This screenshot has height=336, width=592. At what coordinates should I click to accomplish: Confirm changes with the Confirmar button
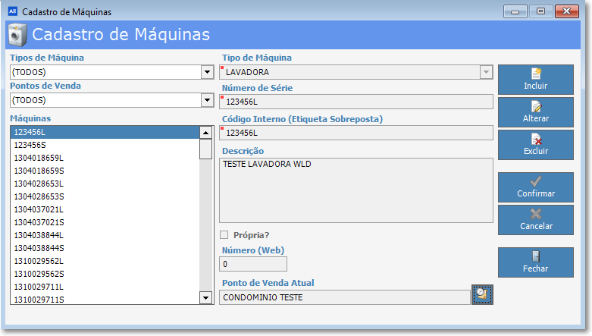pyautogui.click(x=535, y=187)
